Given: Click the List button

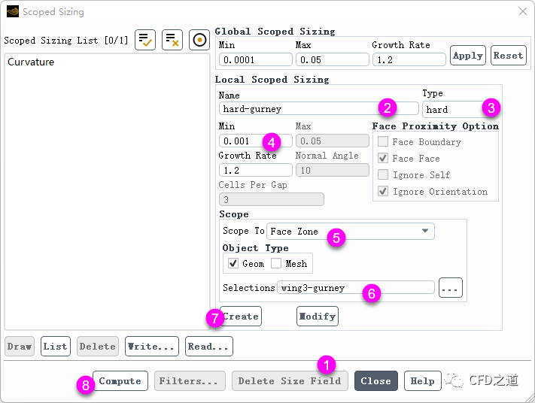Looking at the screenshot, I should [55, 346].
